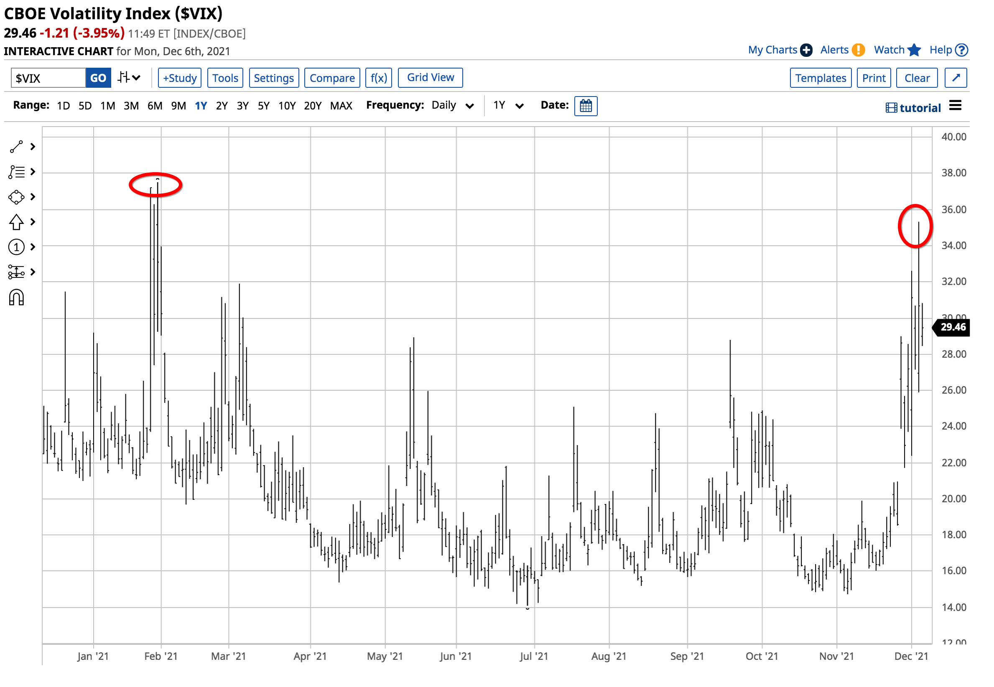Screen dimensions: 994x687
Task: Toggle Watch star for $VIX
Action: pos(914,51)
